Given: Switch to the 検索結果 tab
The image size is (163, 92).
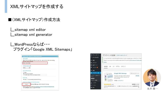Looking at the screenshot, I should click(106, 66).
